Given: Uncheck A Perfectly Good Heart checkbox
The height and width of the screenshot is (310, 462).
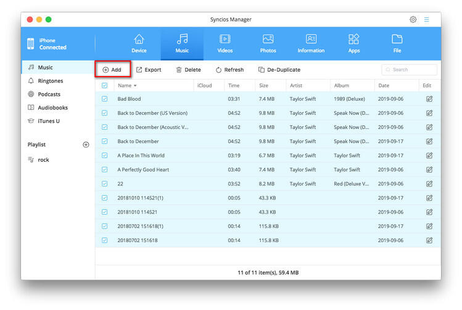Looking at the screenshot, I should pos(105,170).
